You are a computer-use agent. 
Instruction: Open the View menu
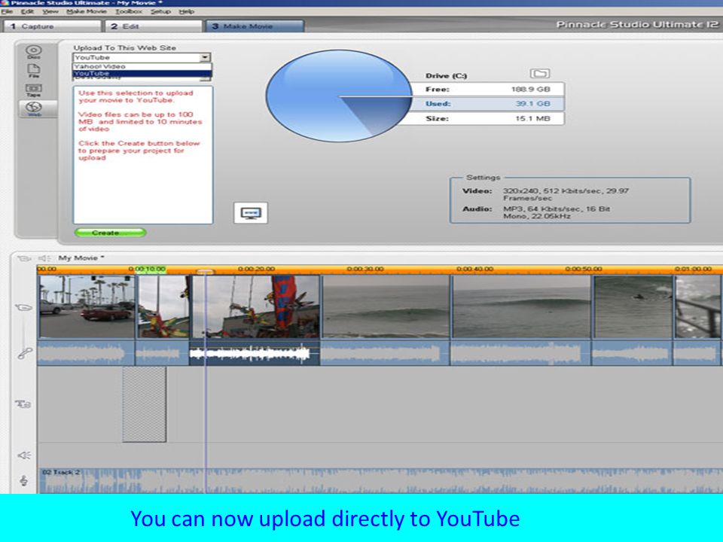(50, 11)
